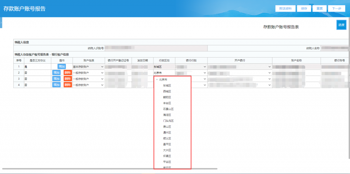Select 东城区 in the region tree

click(167, 85)
